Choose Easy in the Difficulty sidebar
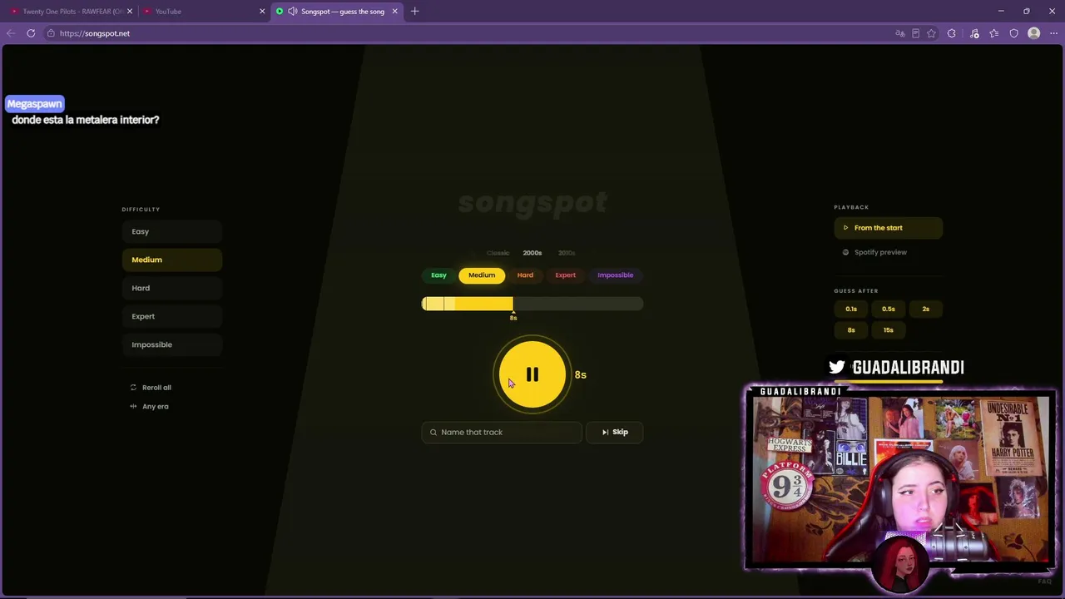The width and height of the screenshot is (1065, 599). 172,231
